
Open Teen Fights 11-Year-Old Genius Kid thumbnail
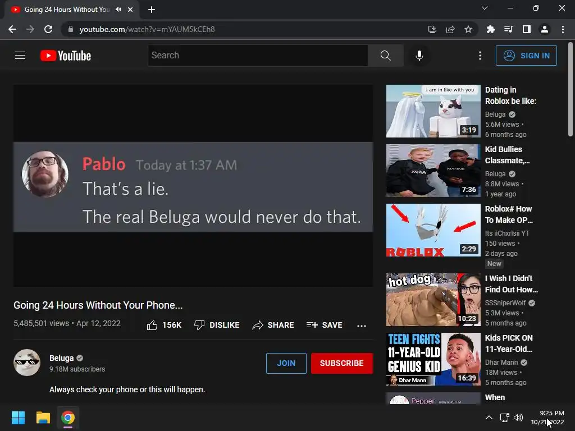tap(433, 359)
